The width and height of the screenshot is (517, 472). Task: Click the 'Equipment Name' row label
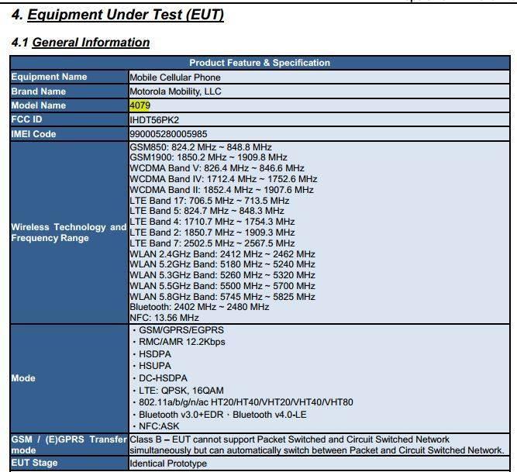[49, 78]
